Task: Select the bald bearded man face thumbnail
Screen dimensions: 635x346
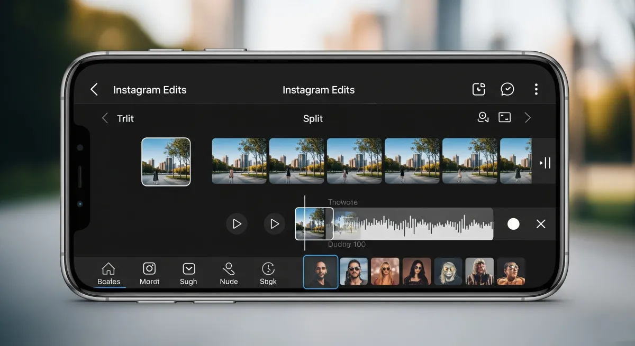Action: [321, 272]
